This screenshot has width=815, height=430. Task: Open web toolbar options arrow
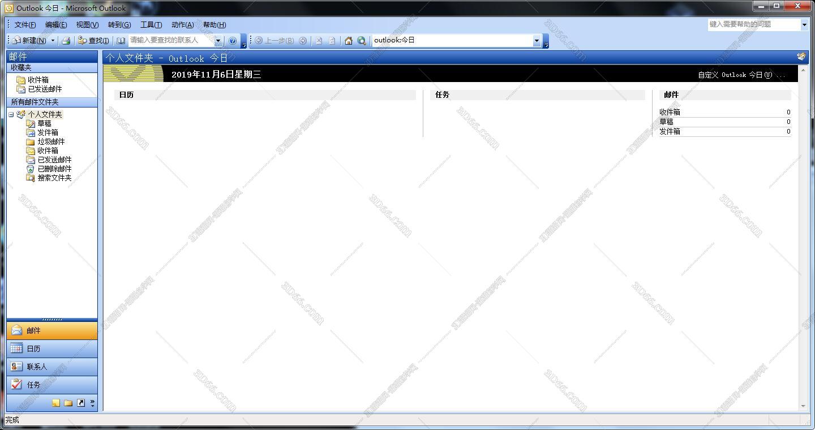click(x=546, y=41)
